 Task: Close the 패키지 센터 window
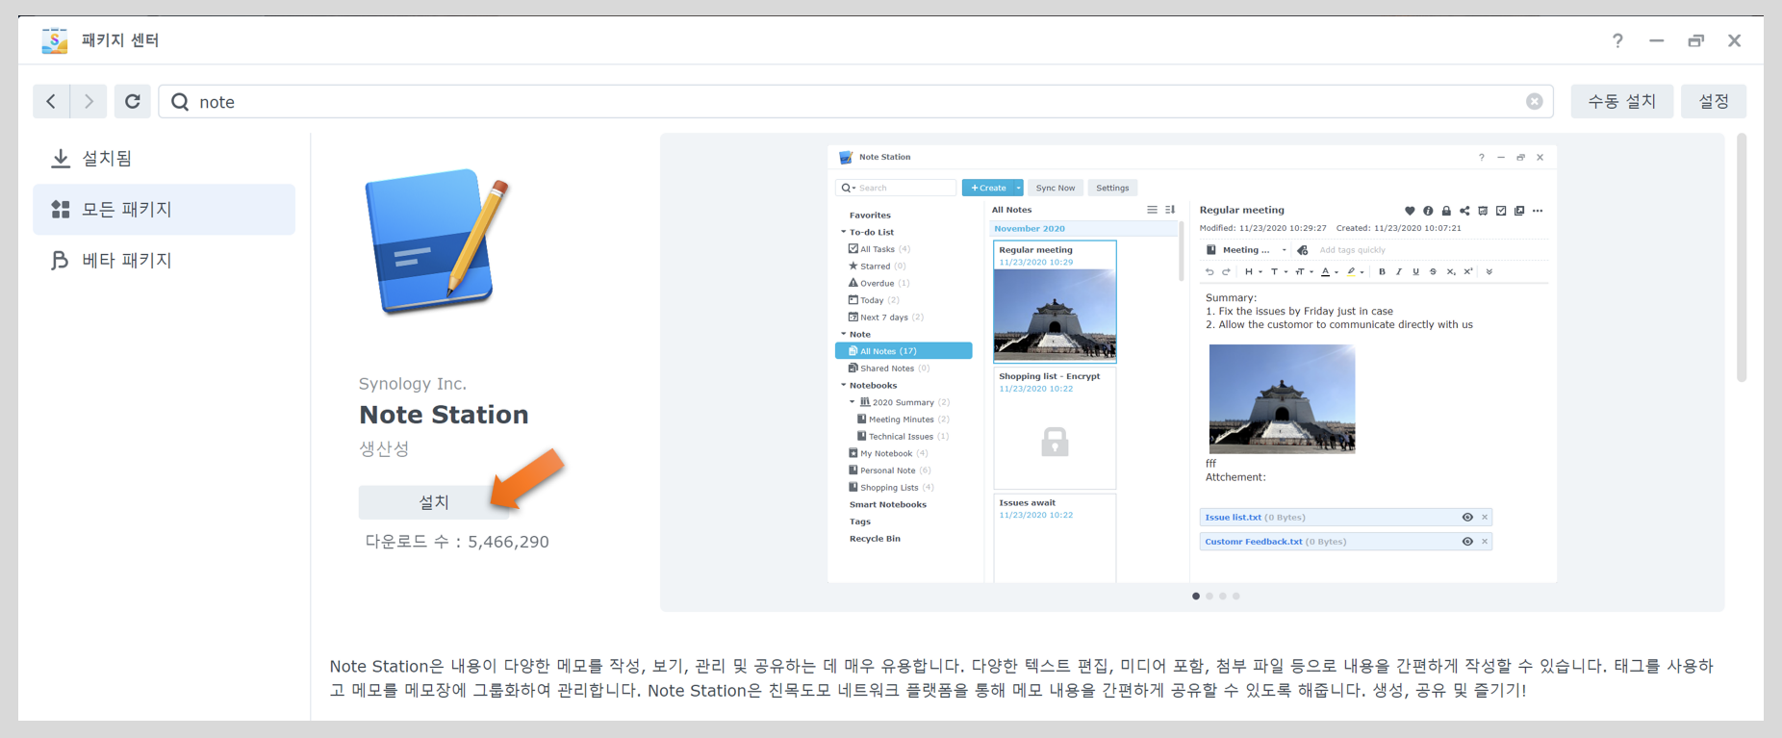click(1734, 40)
